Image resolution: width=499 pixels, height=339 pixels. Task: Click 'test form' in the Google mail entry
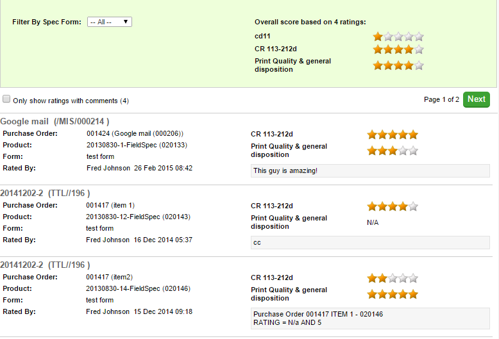(x=100, y=156)
